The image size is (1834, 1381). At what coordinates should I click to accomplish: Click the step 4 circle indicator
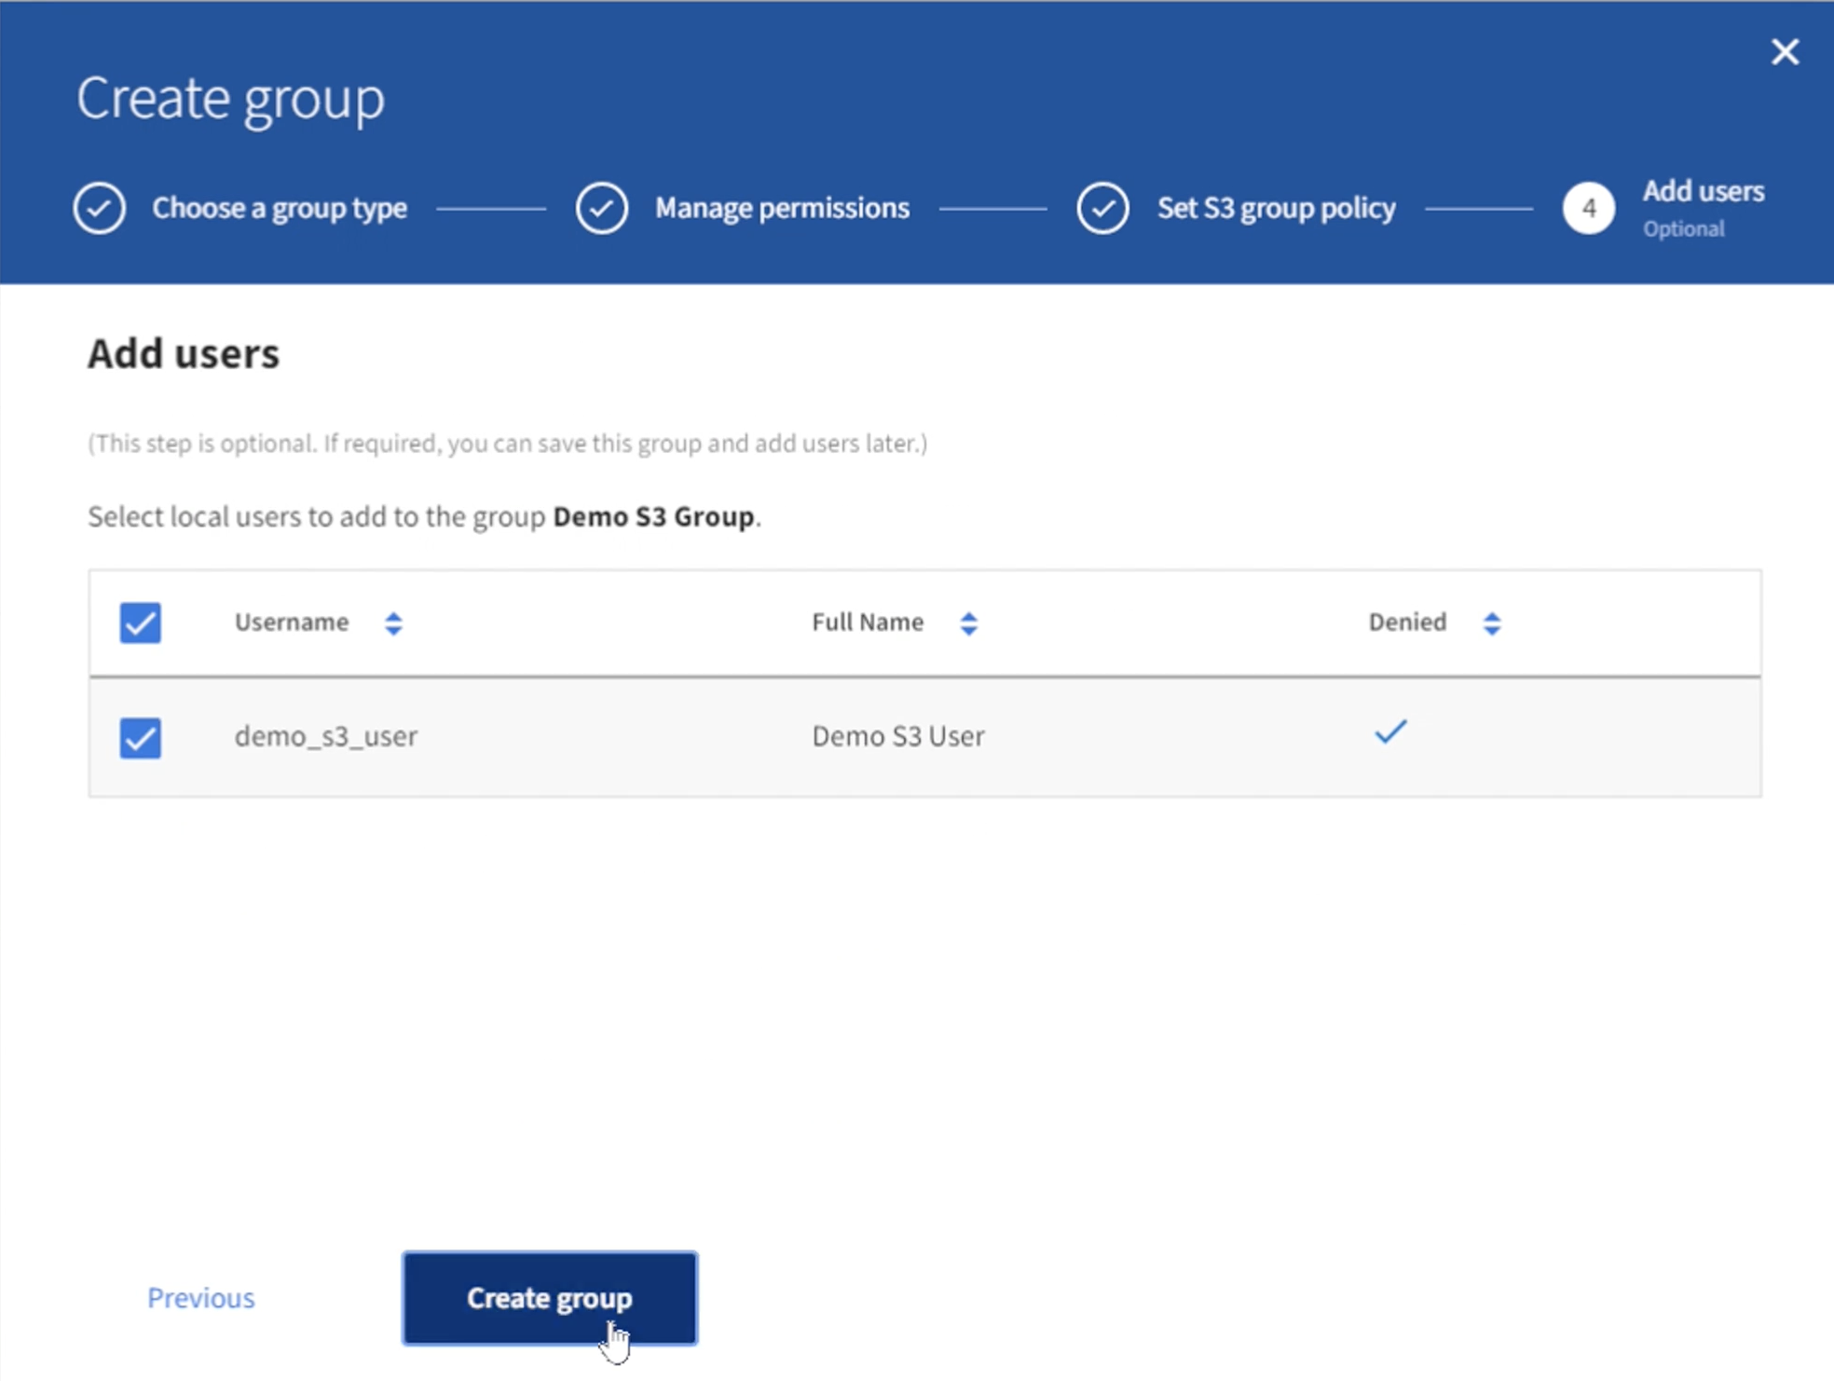pos(1590,208)
